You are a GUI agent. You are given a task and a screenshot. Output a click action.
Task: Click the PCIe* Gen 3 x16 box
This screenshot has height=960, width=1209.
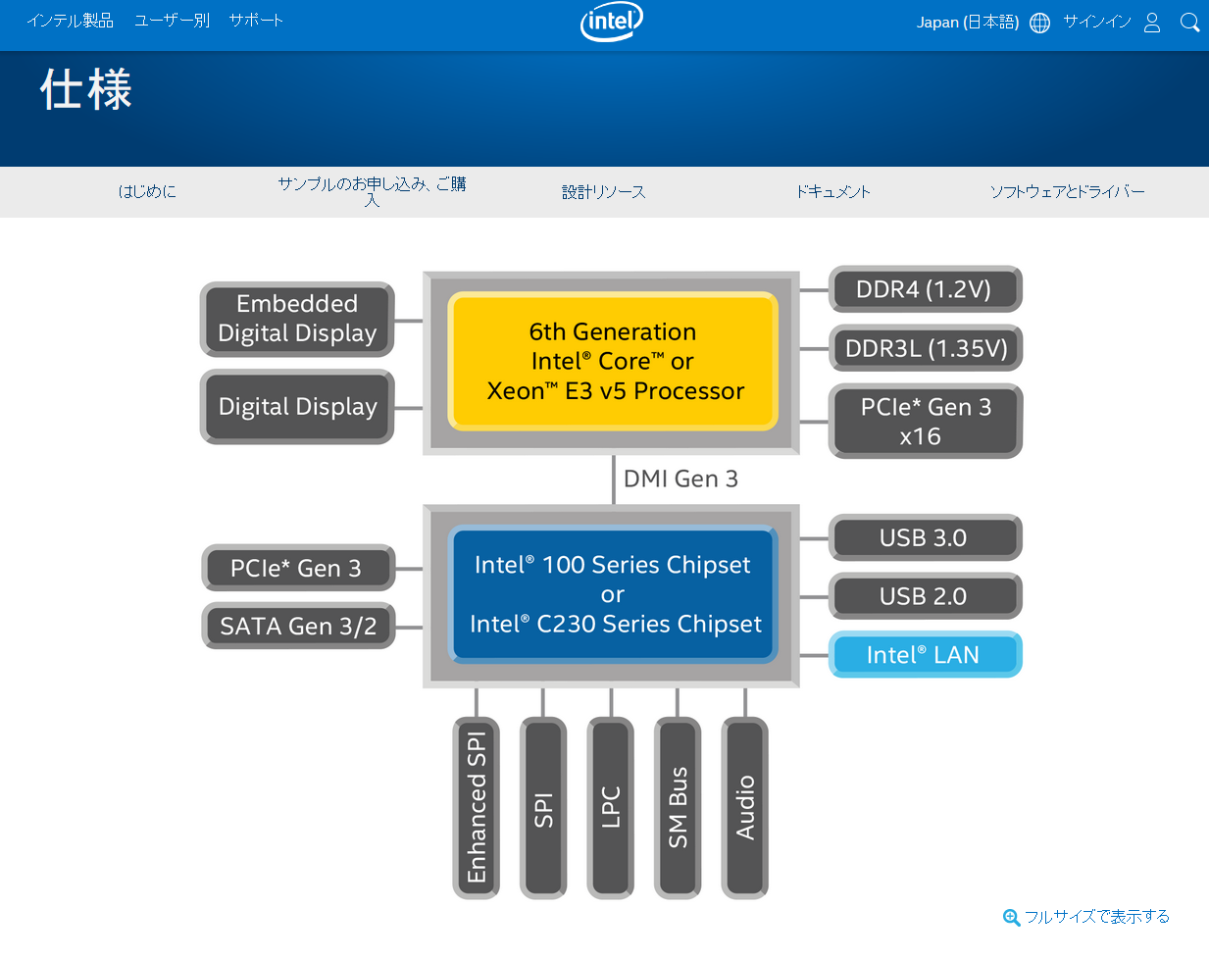(926, 422)
